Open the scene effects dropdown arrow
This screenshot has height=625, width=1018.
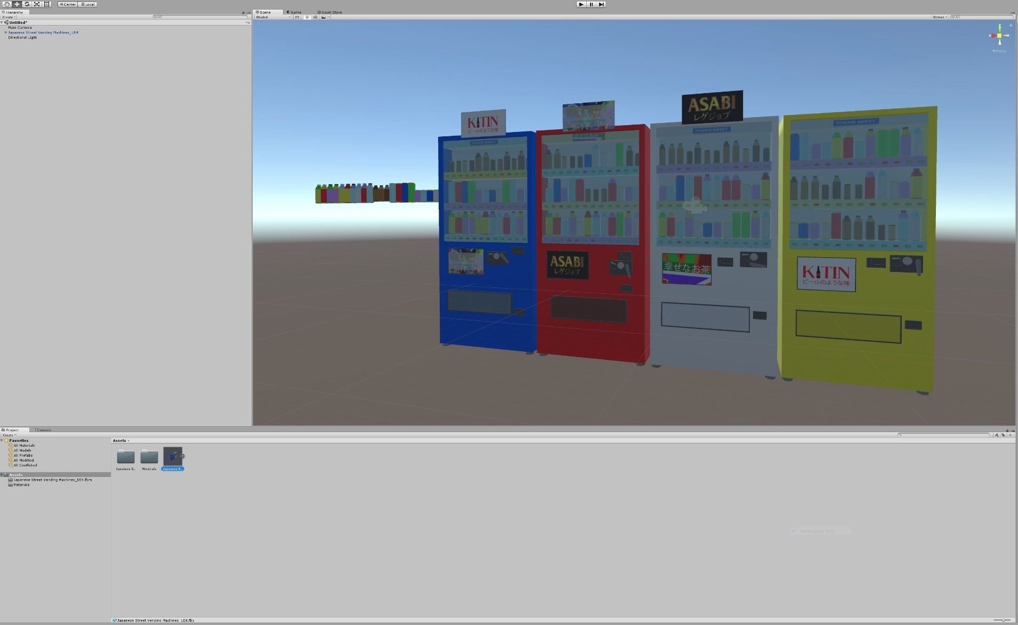click(x=329, y=17)
